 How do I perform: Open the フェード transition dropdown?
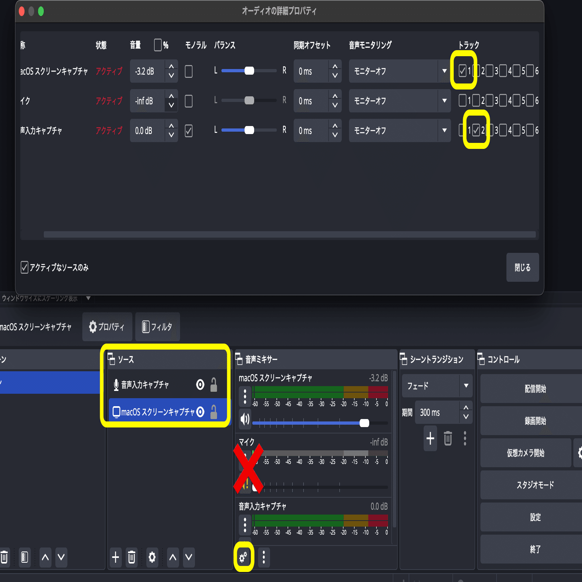tap(437, 386)
